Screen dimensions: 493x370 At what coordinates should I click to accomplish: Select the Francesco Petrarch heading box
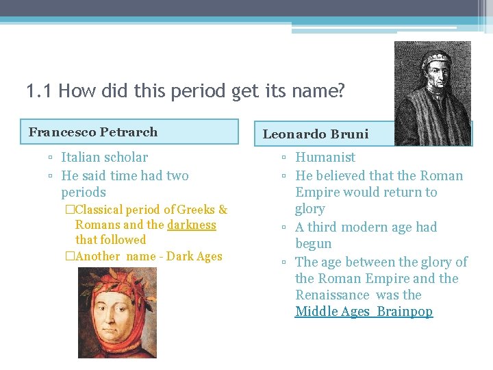[129, 132]
